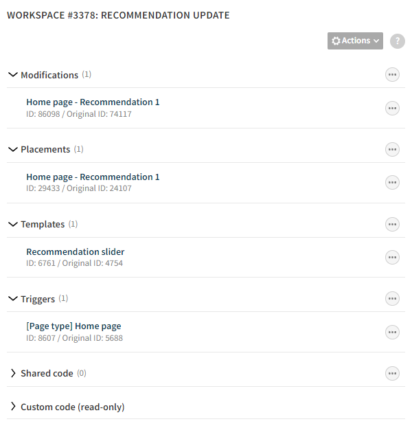
Task: Open more options for Modifications section
Action: pos(392,75)
